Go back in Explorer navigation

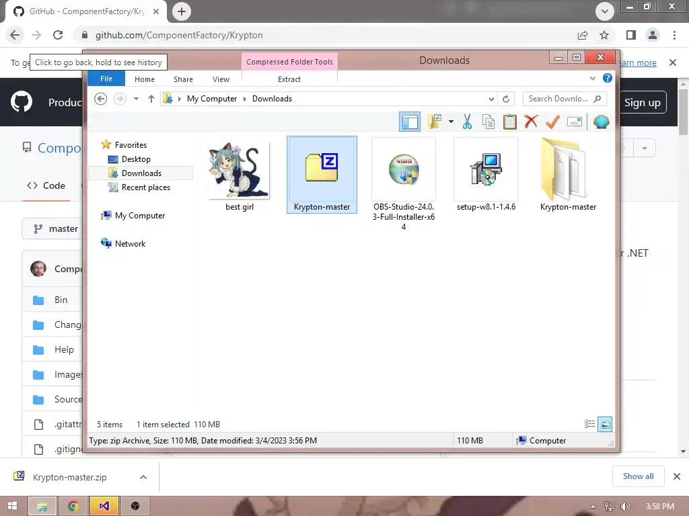point(101,99)
